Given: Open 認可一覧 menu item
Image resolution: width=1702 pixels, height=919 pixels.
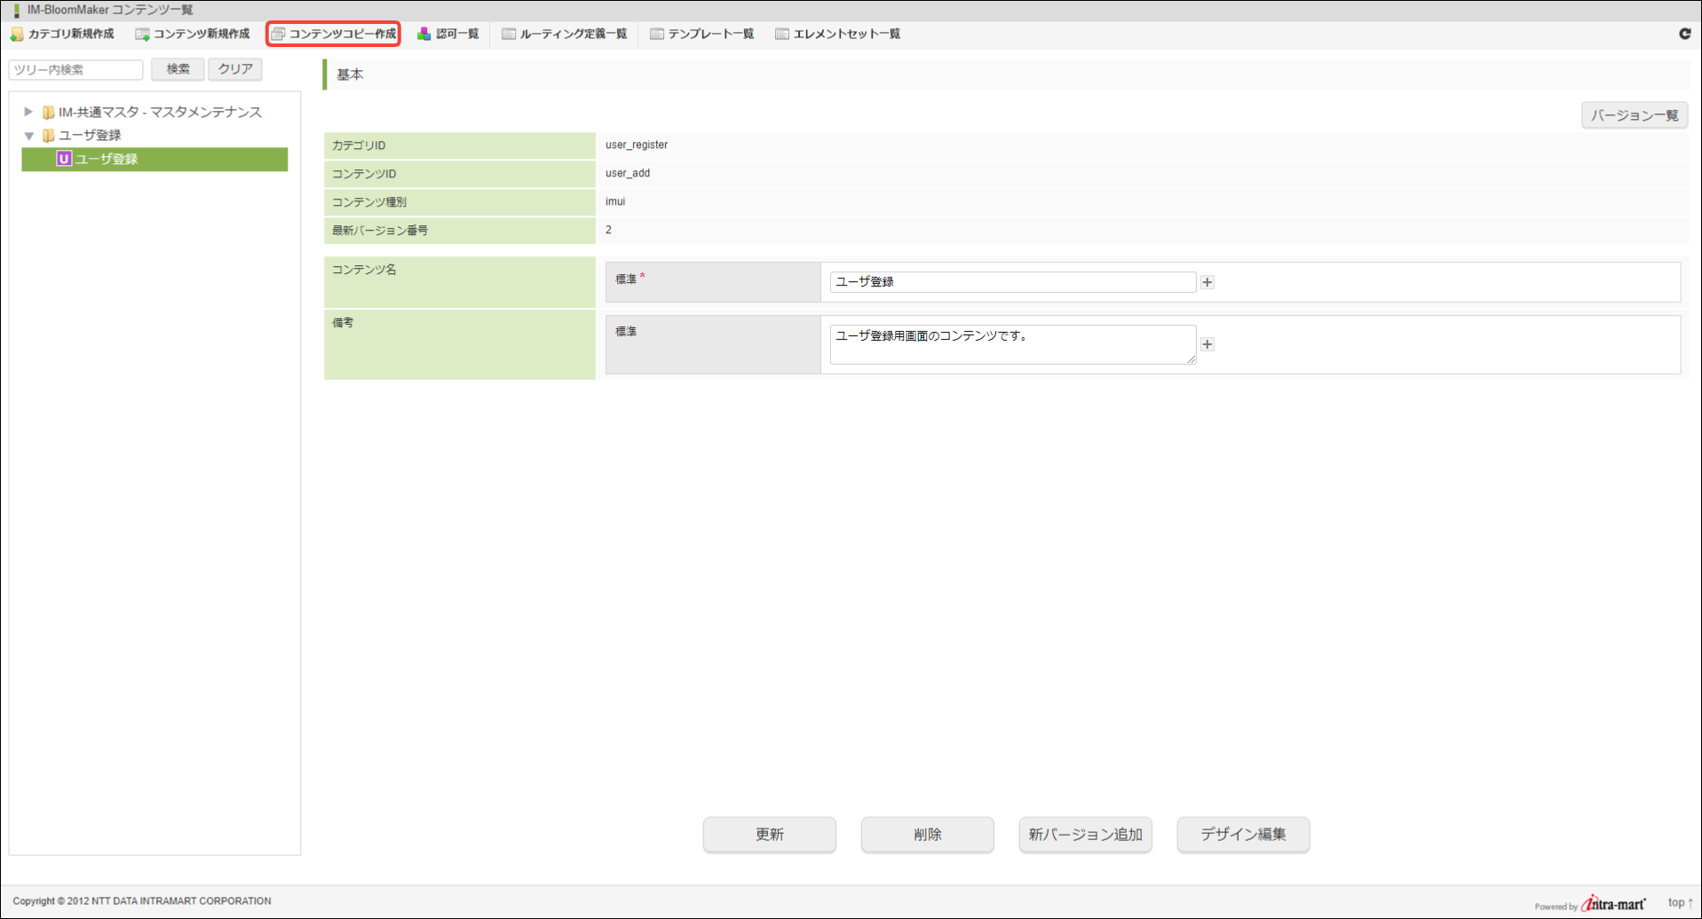Looking at the screenshot, I should 448,34.
